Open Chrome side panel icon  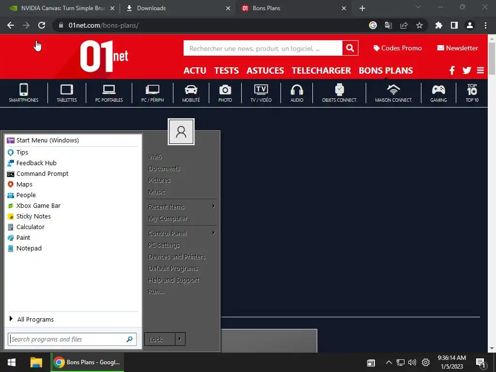pyautogui.click(x=454, y=25)
